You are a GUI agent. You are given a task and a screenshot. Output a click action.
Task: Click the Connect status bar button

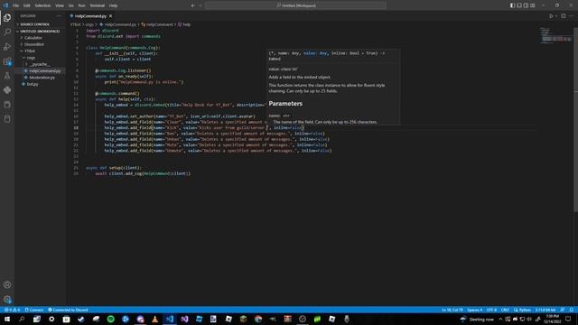[x=34, y=310]
